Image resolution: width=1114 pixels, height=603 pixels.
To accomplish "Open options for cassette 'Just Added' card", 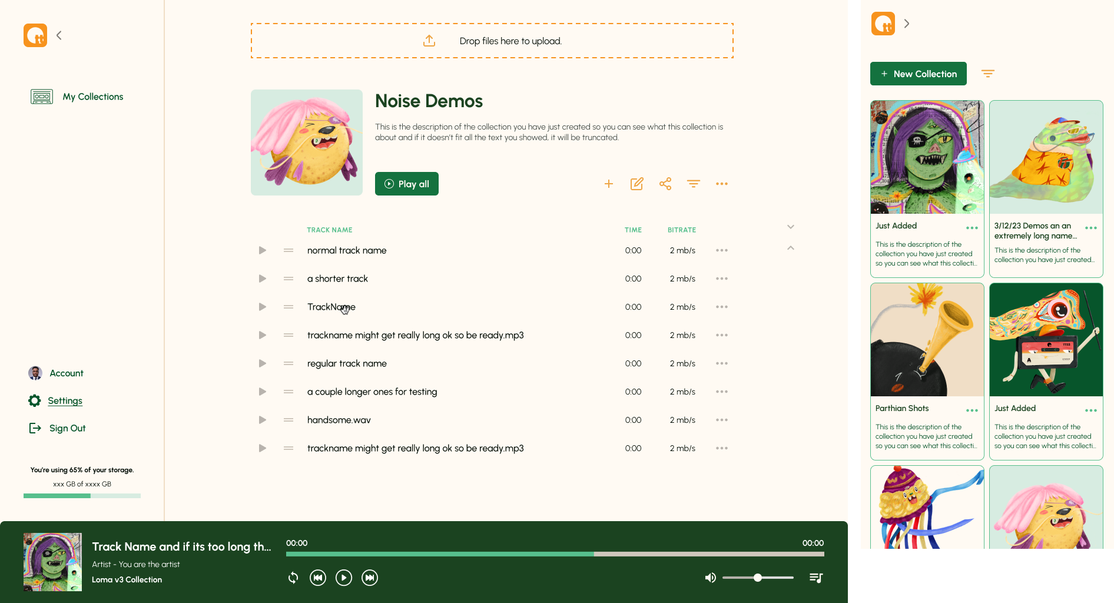I will [1091, 410].
